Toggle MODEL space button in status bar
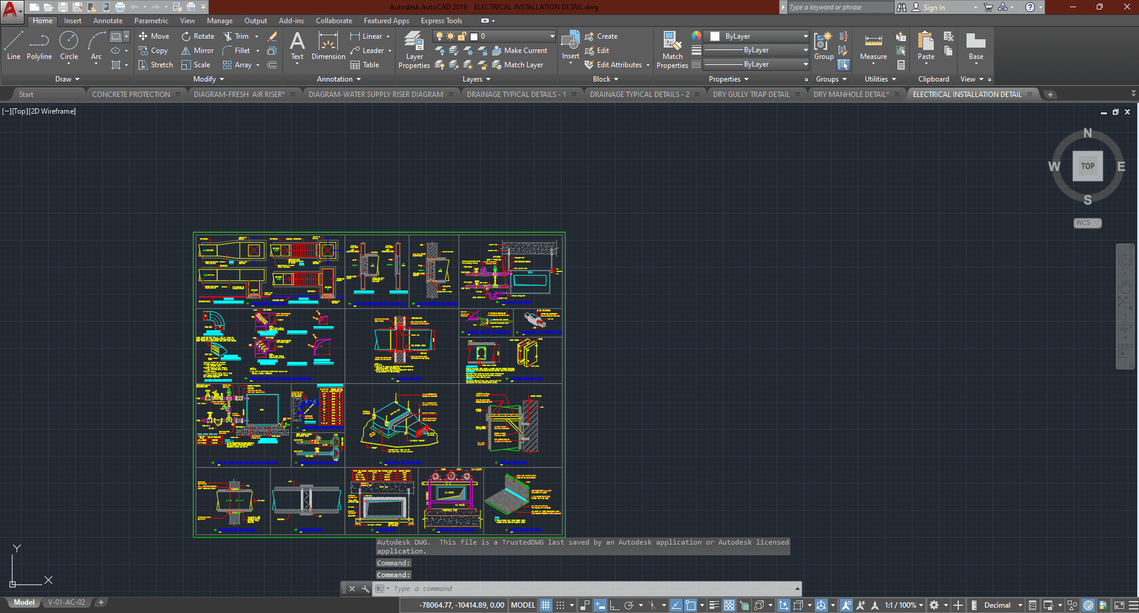This screenshot has width=1139, height=613. (523, 605)
